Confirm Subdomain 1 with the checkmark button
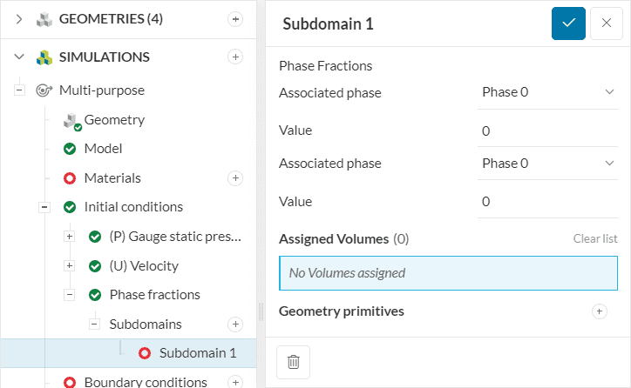Screen dimensions: 631x388 568,23
